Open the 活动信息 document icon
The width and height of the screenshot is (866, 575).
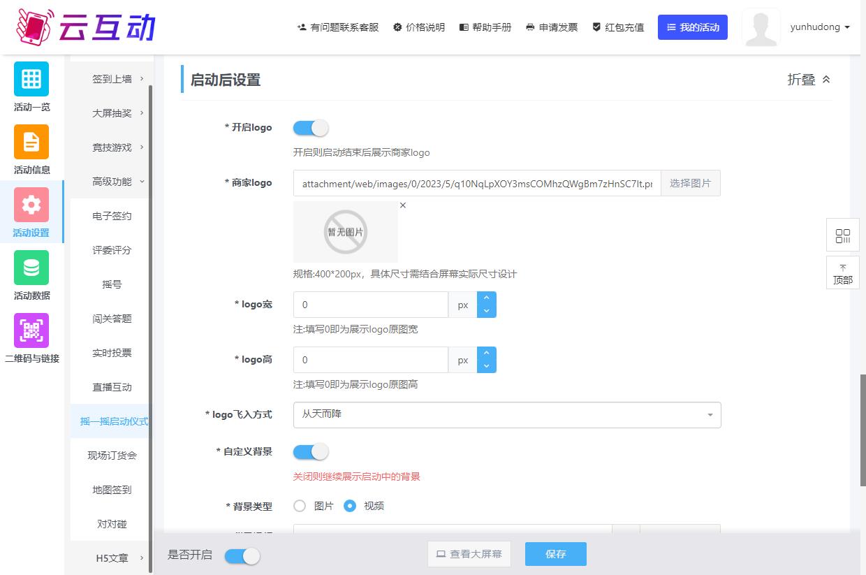[x=31, y=142]
